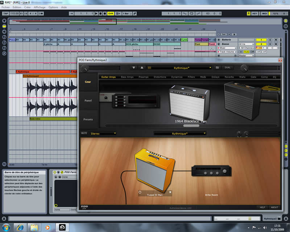The height and width of the screenshot is (232, 290).
Task: Open the All Ins input dropdown
Action: (x=246, y=44)
